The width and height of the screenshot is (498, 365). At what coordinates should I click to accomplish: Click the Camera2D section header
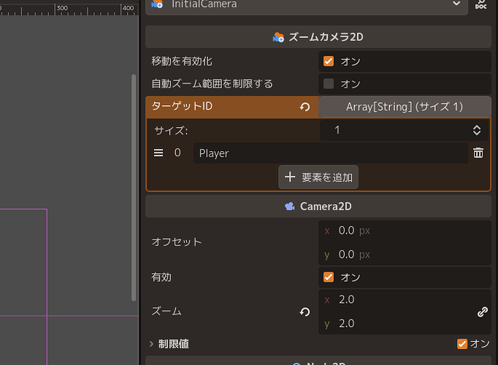[318, 207]
